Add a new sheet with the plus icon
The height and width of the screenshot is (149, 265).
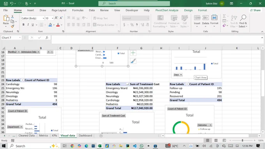click(x=101, y=136)
